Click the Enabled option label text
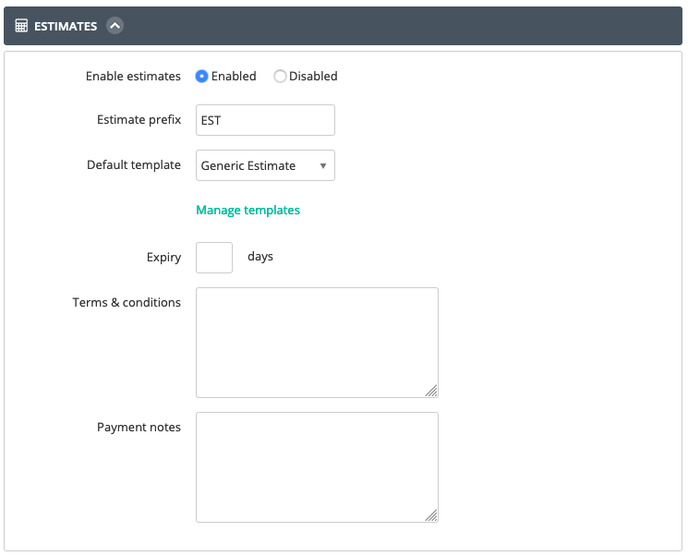 234,77
